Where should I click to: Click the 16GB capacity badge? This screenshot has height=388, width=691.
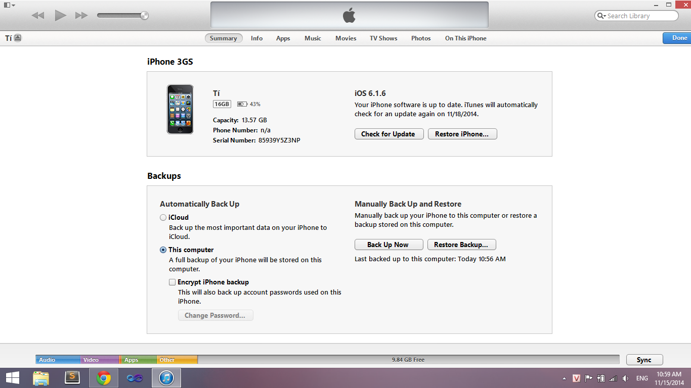222,104
